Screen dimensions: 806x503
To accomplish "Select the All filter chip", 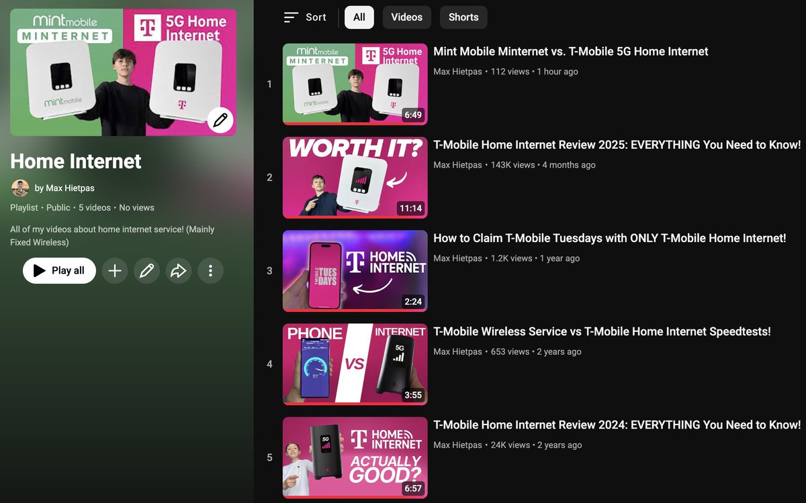I will pyautogui.click(x=359, y=17).
